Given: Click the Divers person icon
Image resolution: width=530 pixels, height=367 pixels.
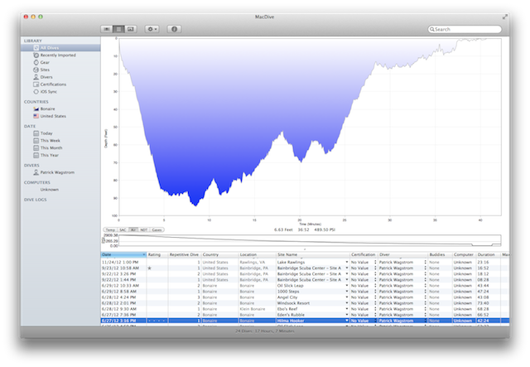Looking at the screenshot, I should (x=36, y=77).
